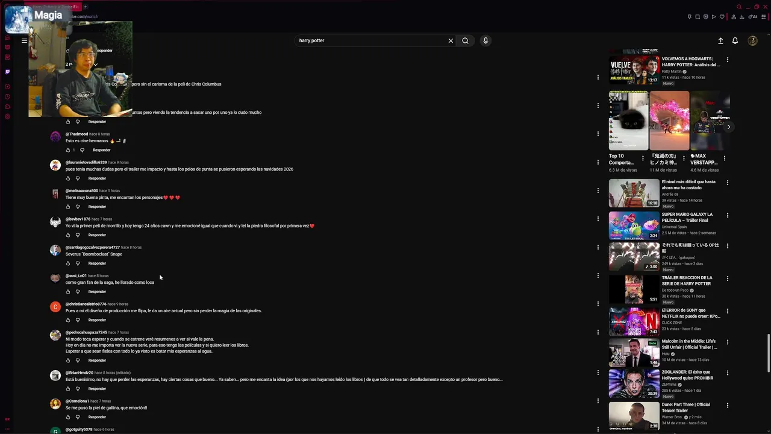Click the browser address bar URL
This screenshot has width=771, height=434.
pyautogui.click(x=83, y=17)
